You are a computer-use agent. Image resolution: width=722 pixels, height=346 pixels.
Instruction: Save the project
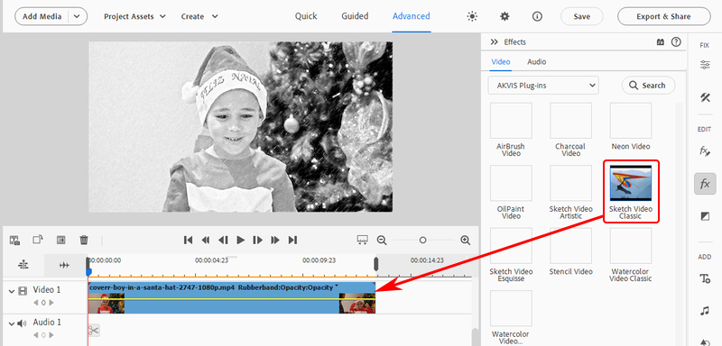[x=582, y=16]
